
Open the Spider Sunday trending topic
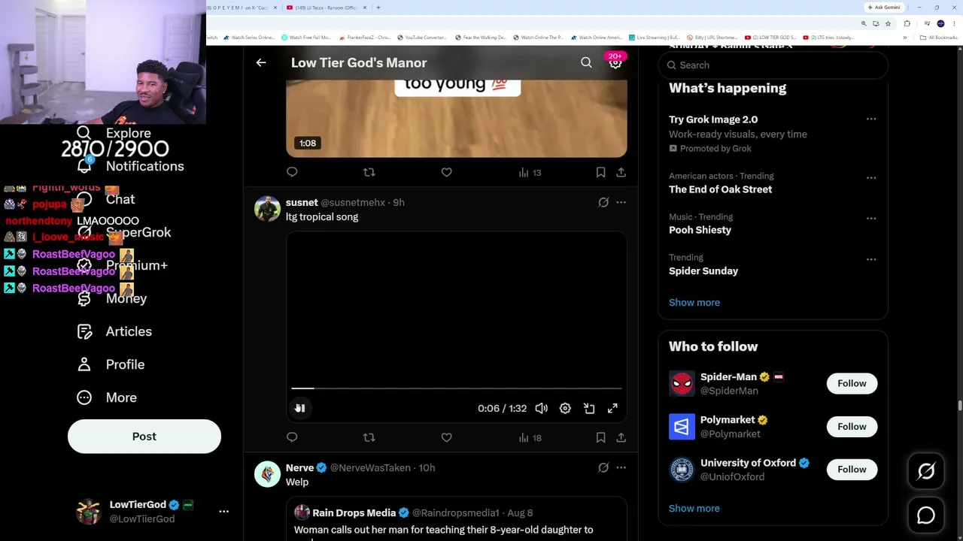click(703, 270)
